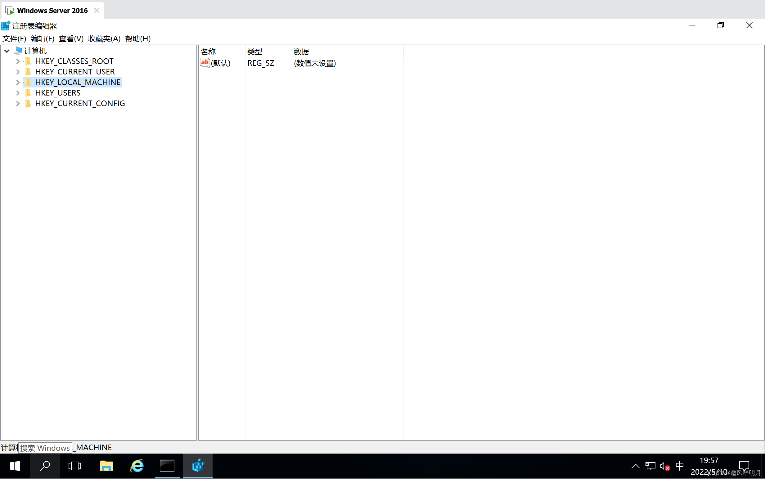This screenshot has height=479, width=765.
Task: Click HKEY_CURRENT_CONFIG folder icon
Action: pyautogui.click(x=28, y=103)
